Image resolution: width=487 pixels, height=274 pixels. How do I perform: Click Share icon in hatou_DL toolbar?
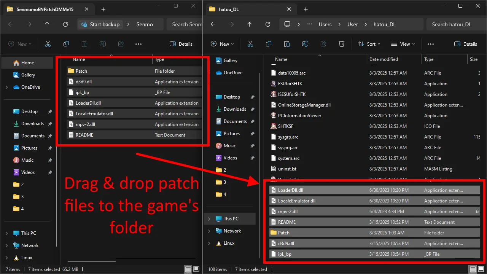point(323,44)
